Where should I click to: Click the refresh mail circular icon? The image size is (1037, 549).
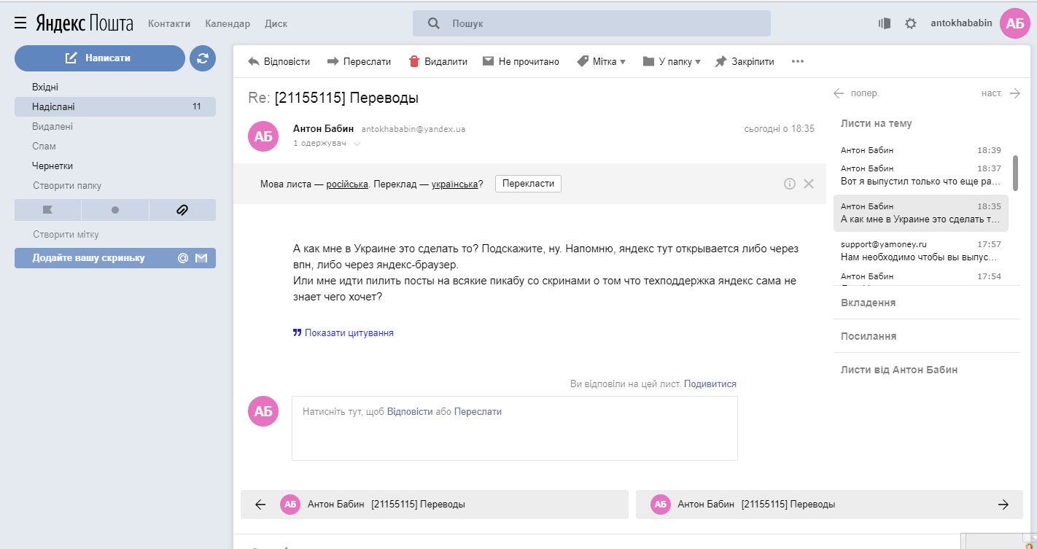(x=203, y=58)
